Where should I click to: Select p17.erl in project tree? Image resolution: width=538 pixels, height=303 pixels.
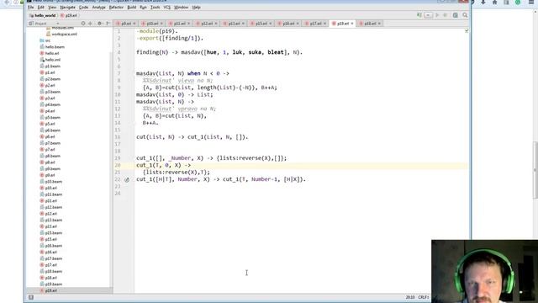point(49,265)
